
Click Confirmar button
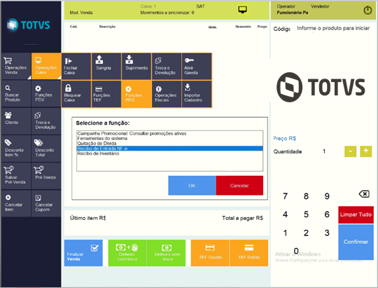pos(356,242)
